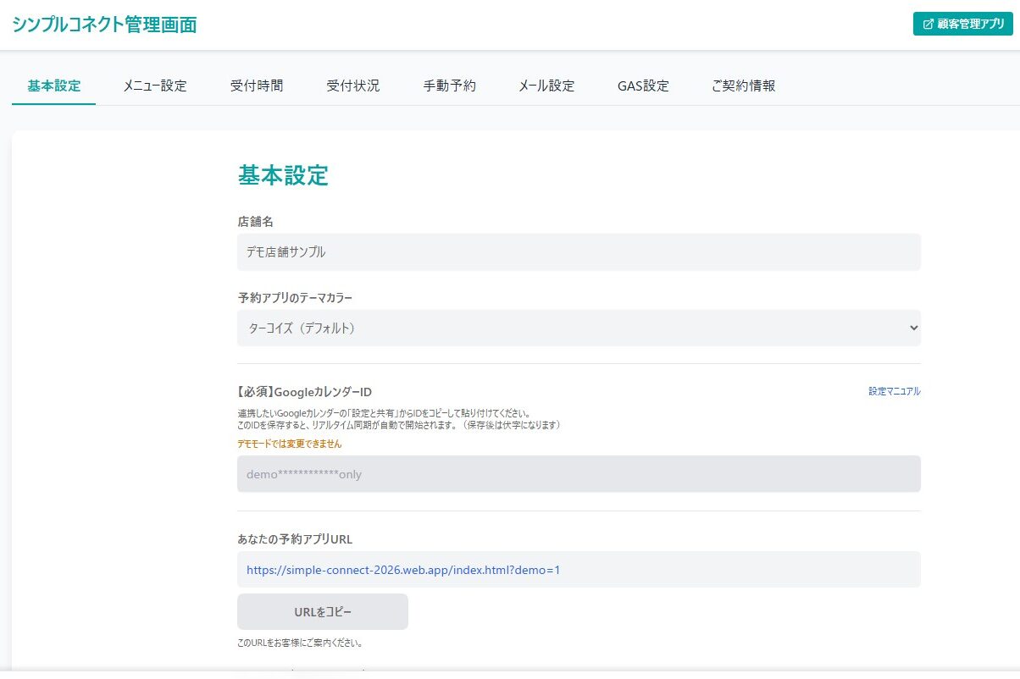Open the メール設定 tab
Screen dimensions: 1020x679
point(546,86)
